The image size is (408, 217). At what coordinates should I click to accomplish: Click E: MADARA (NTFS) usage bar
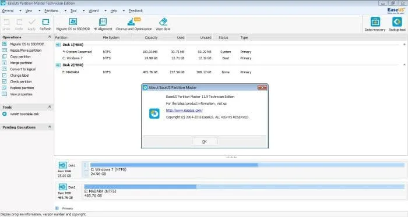coord(244,187)
